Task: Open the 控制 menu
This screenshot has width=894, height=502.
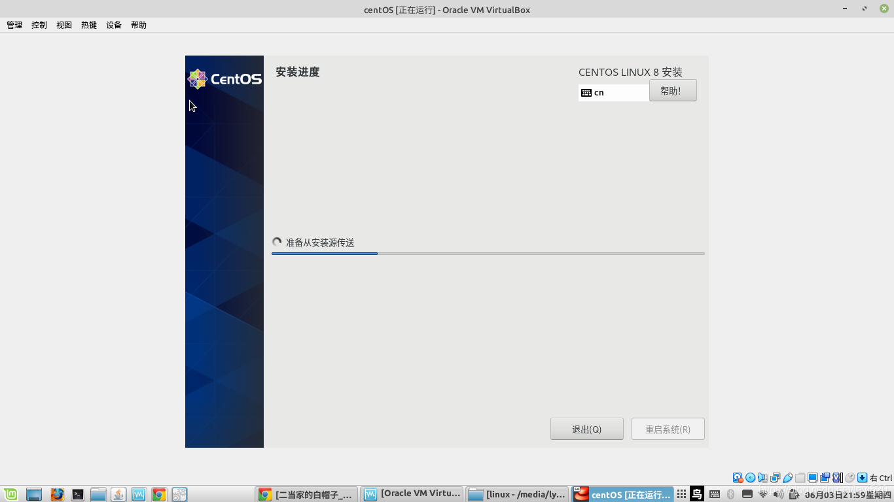Action: point(39,25)
